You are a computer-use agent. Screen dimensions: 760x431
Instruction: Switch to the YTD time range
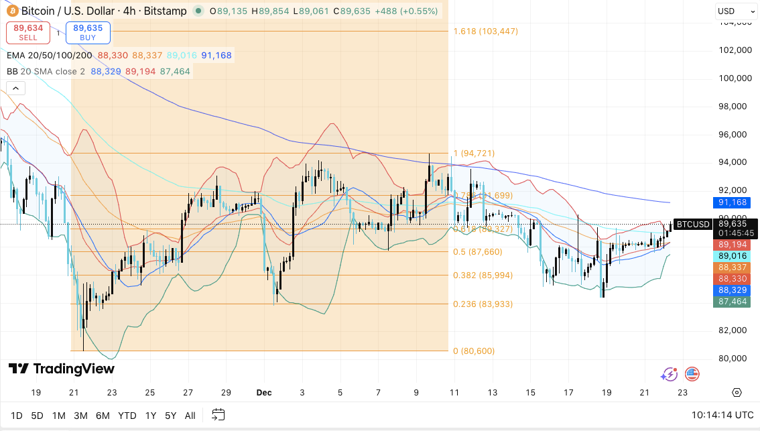[127, 416]
